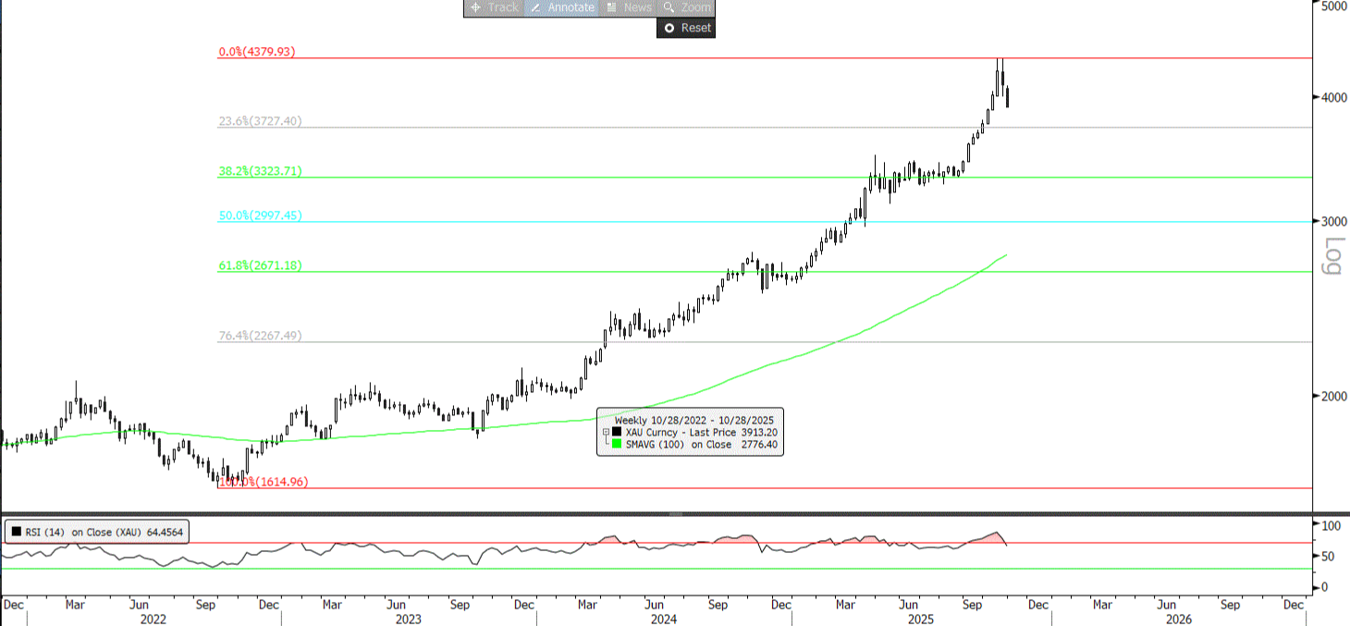
Task: Select the 76.4%(2267.49) retracement label
Action: [260, 336]
